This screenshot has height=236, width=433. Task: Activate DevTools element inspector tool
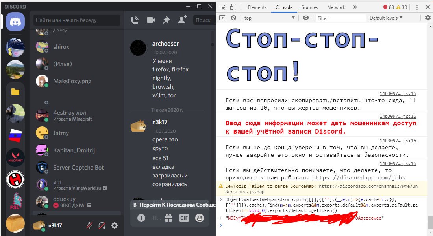222,7
